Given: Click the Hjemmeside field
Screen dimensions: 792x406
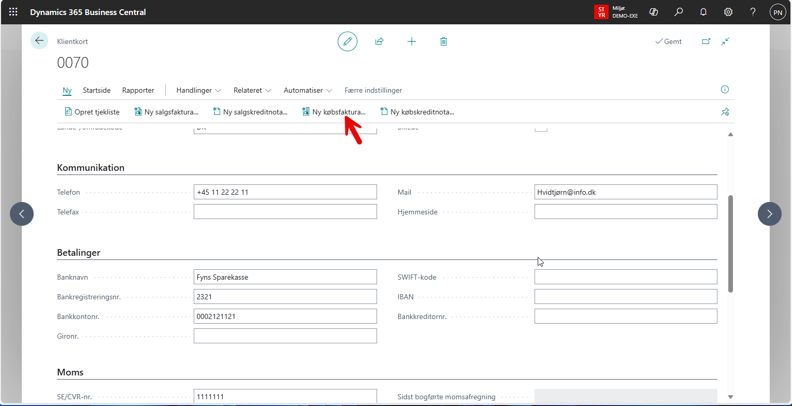Looking at the screenshot, I should pyautogui.click(x=626, y=212).
